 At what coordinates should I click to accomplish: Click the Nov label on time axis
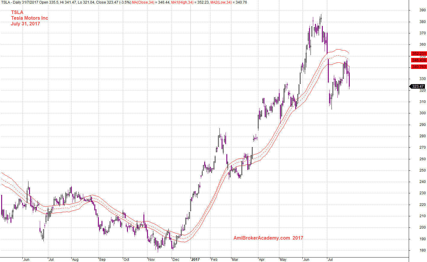152,260
